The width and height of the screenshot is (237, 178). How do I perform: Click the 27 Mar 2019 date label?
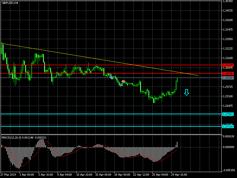pyautogui.click(x=8, y=175)
